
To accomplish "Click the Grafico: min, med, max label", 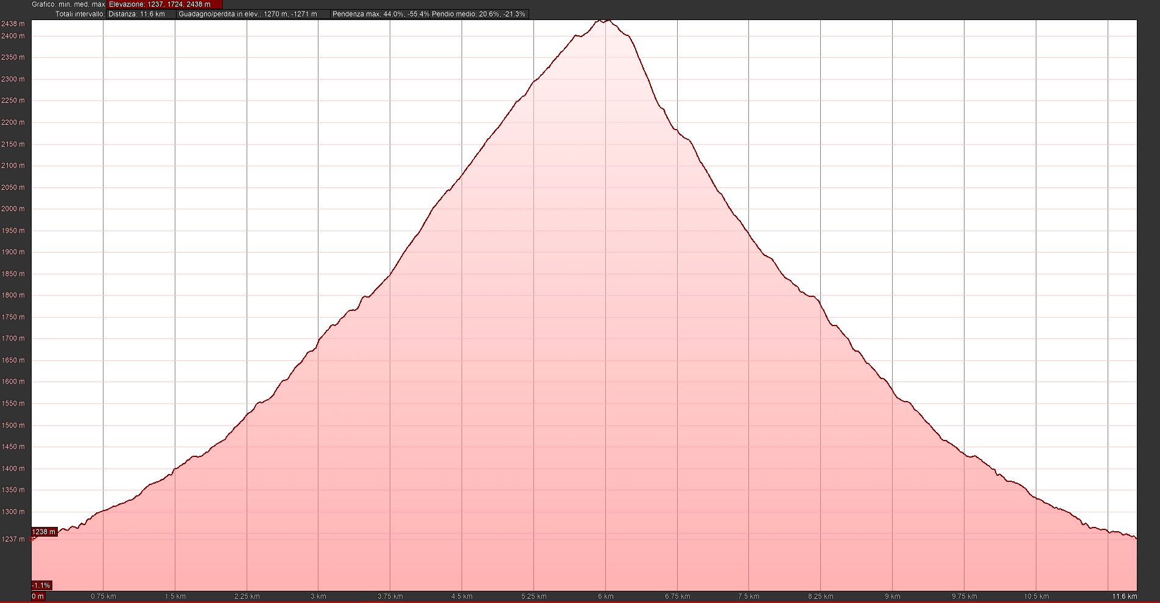I will pos(68,4).
